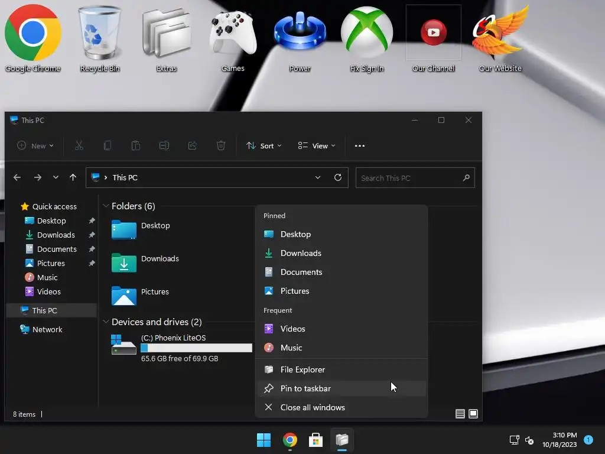Open Google Chrome desktop shortcut
Image resolution: width=605 pixels, height=454 pixels.
click(33, 38)
